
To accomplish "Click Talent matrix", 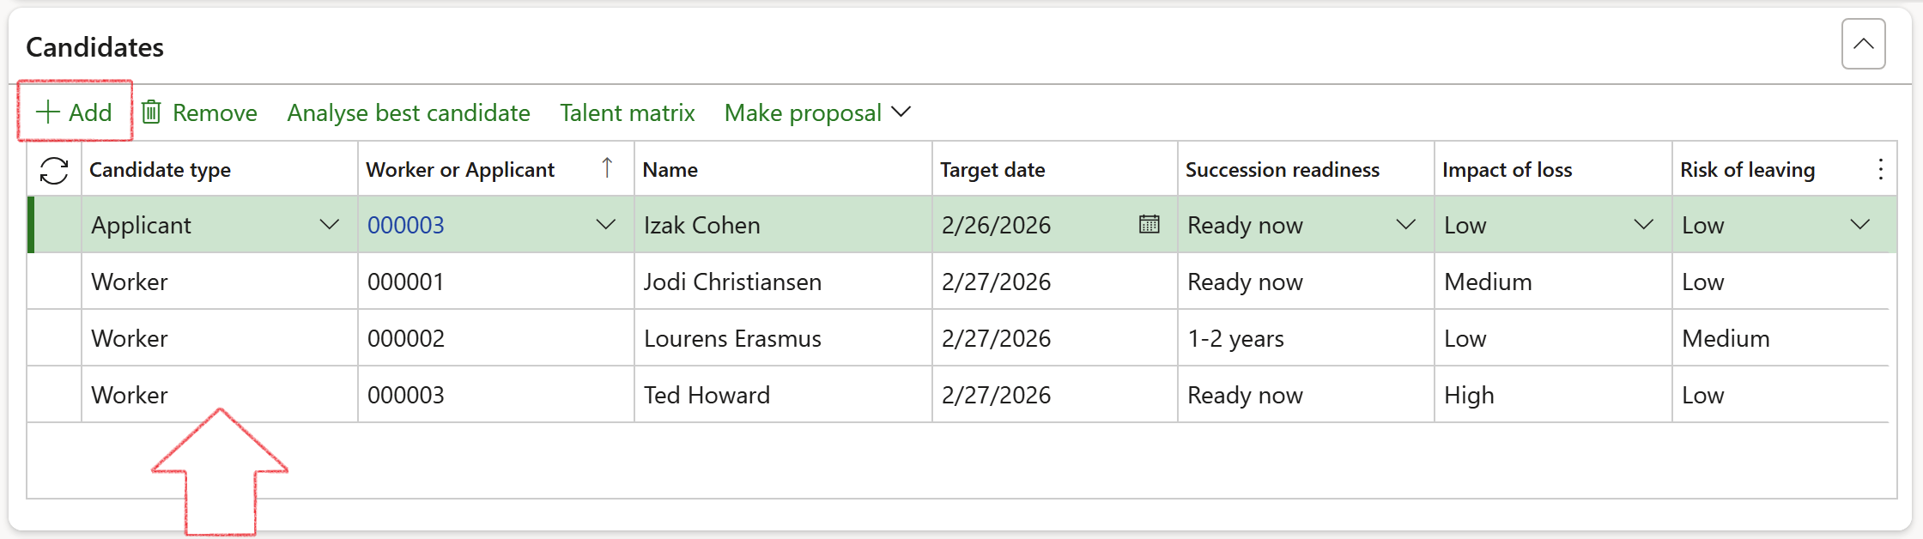I will pyautogui.click(x=627, y=112).
